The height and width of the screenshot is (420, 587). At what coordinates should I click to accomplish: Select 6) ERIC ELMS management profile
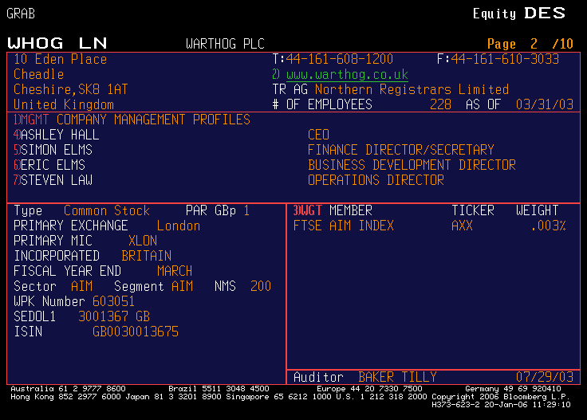click(49, 165)
